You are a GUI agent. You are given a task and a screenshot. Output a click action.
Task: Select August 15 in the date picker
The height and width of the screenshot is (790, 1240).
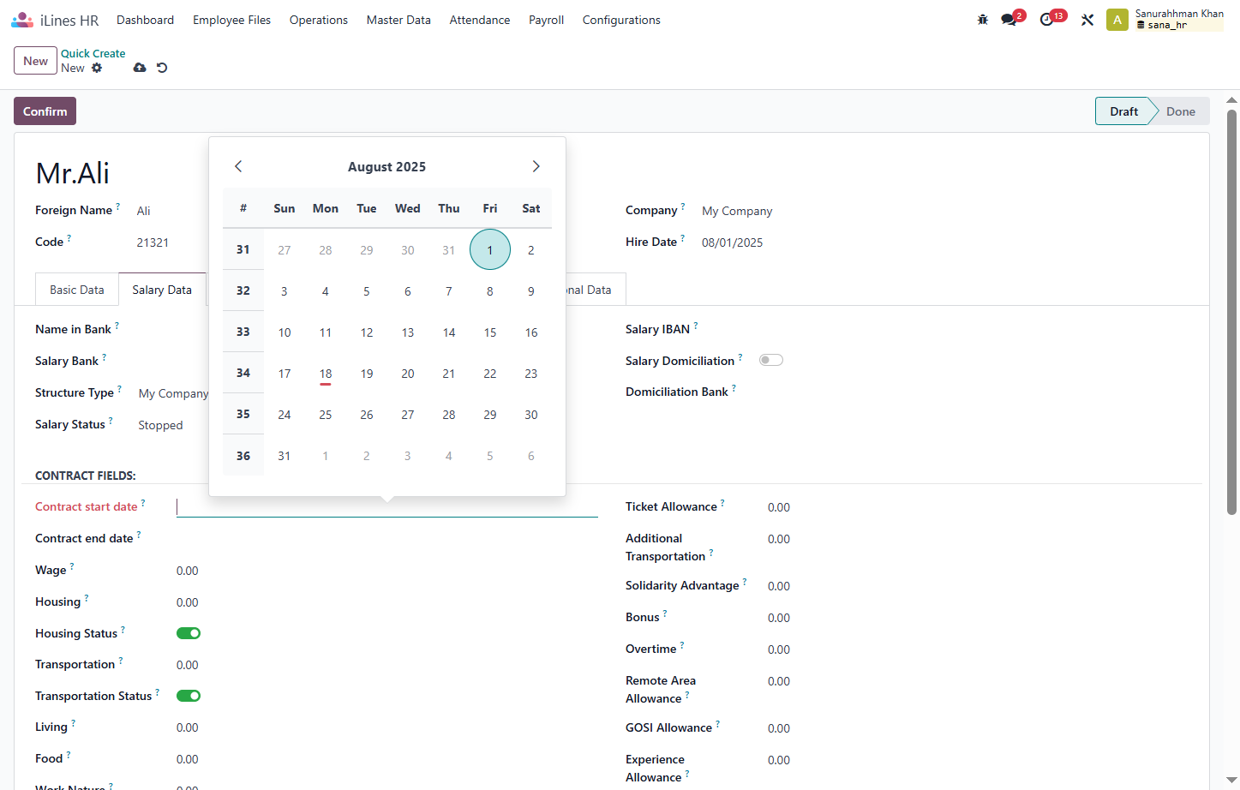(x=490, y=332)
